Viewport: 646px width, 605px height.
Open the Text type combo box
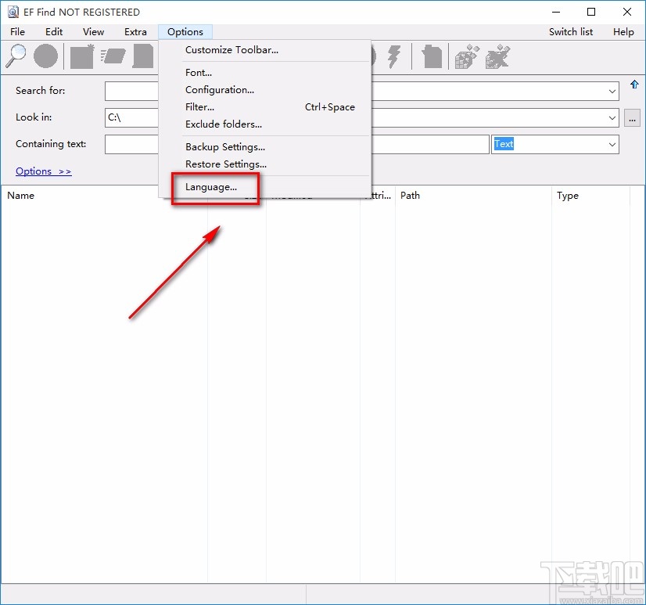555,144
